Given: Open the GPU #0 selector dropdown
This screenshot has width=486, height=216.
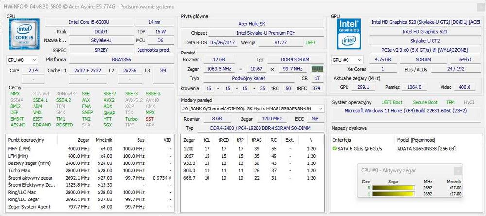Looking at the screenshot, I should 347,60.
